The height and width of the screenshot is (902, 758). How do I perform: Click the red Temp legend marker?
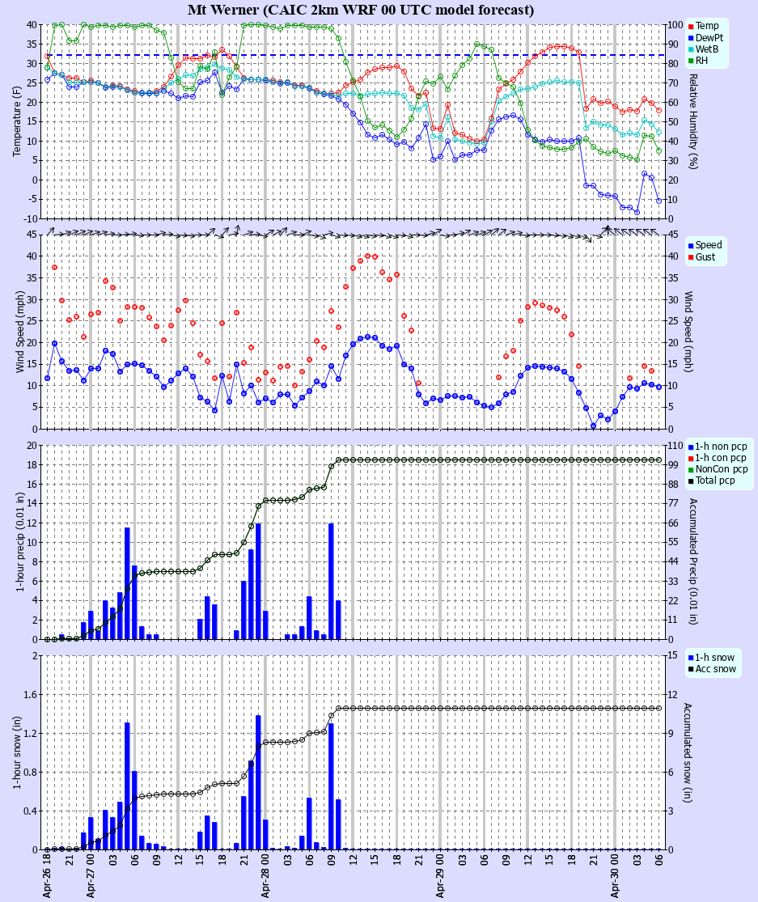coord(691,25)
